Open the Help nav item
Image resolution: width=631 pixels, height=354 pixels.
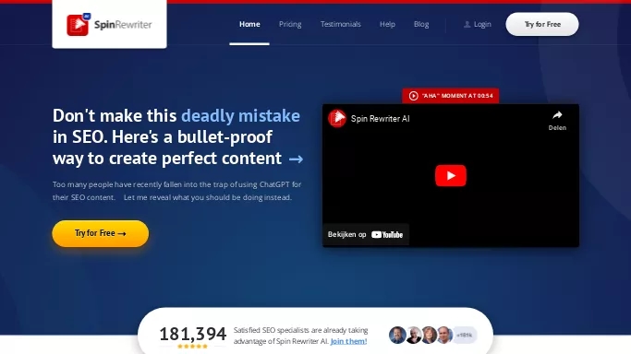click(x=387, y=24)
